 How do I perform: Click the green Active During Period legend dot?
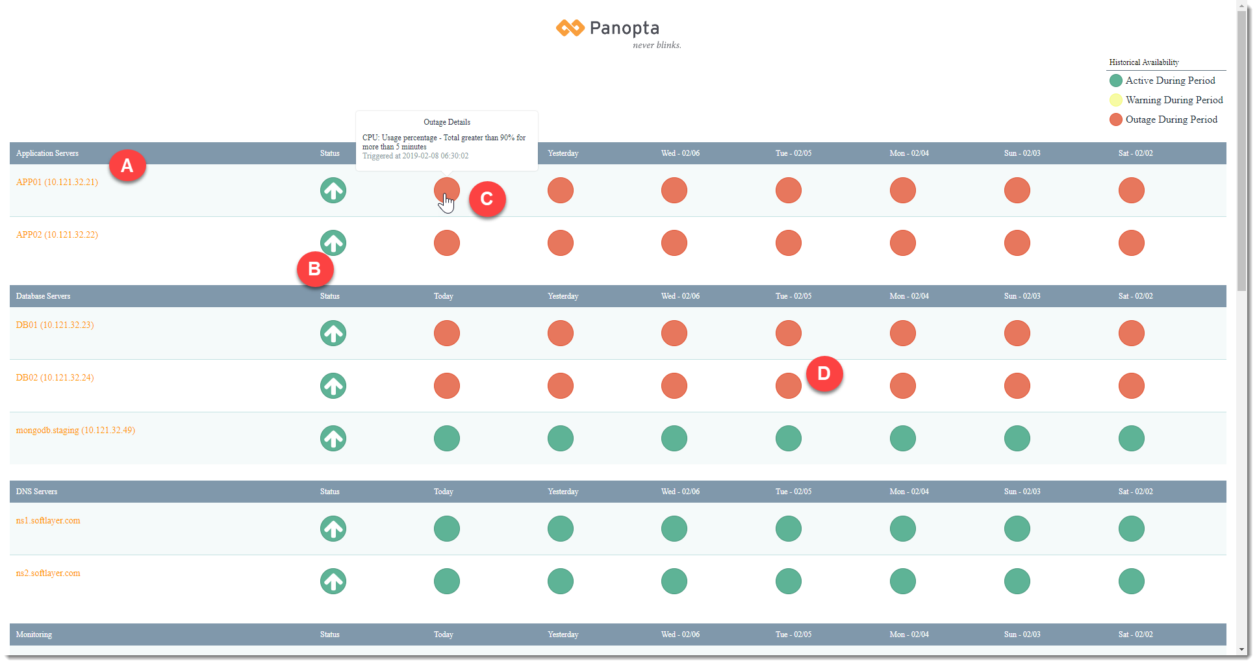1116,81
